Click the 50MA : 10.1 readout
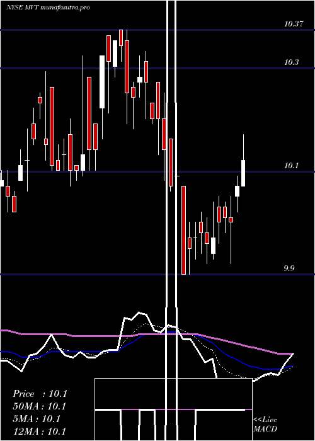Image resolution: width=315 pixels, height=441 pixels. click(x=39, y=406)
